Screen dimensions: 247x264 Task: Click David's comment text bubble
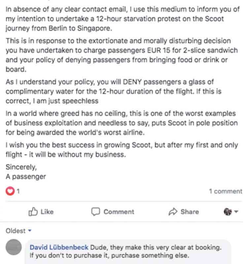point(128,251)
